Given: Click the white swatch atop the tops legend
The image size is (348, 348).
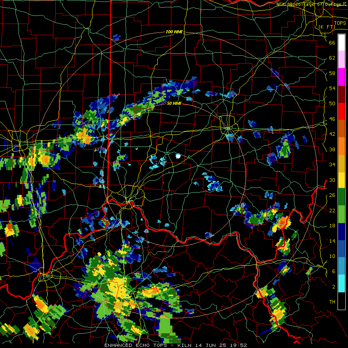Looking at the screenshot, I should (341, 43).
